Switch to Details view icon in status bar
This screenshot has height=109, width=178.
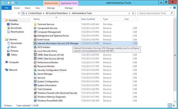click(x=170, y=106)
